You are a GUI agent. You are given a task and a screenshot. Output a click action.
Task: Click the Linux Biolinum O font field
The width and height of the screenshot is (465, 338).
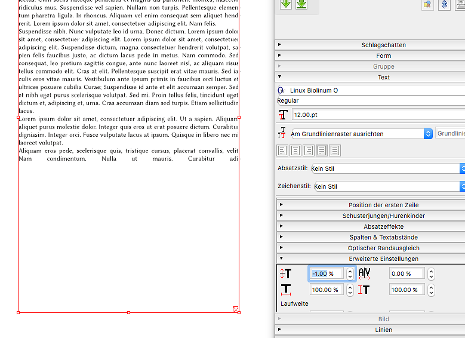[x=376, y=90]
